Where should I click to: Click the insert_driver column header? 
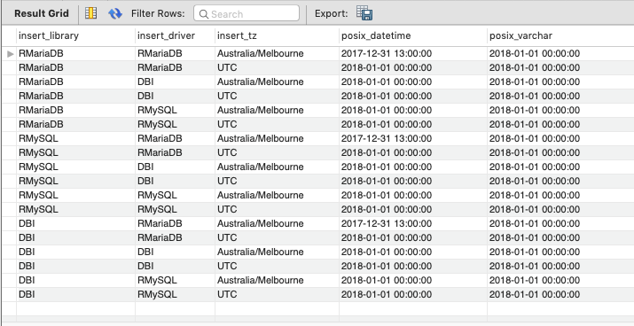tap(175, 35)
